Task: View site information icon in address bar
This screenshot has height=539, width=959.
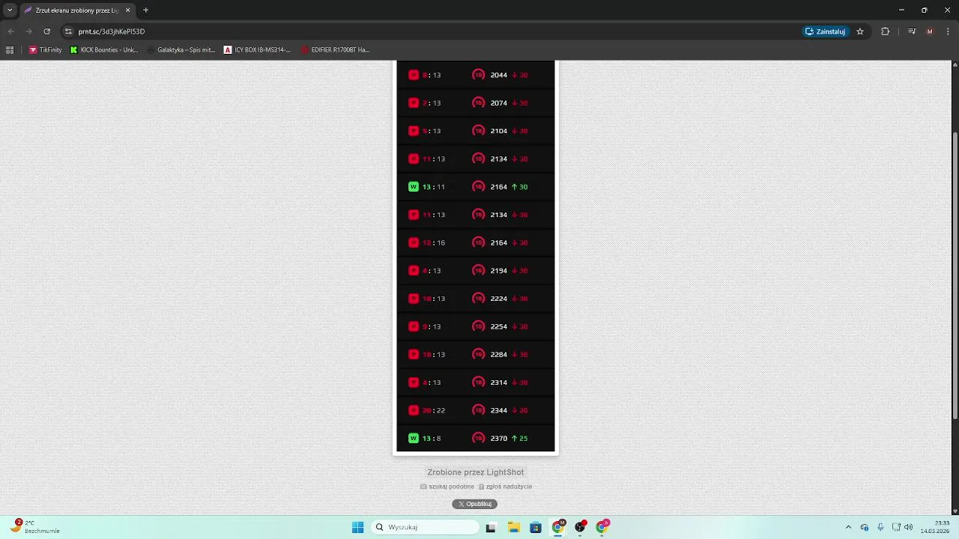Action: click(x=68, y=31)
